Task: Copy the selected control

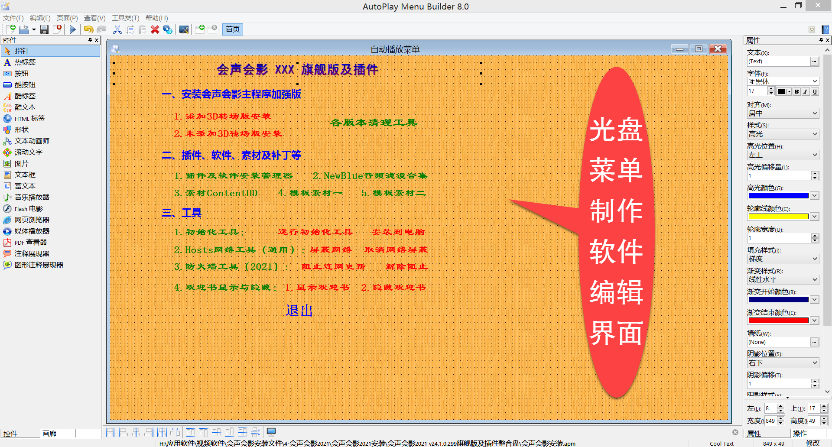Action: [x=130, y=29]
